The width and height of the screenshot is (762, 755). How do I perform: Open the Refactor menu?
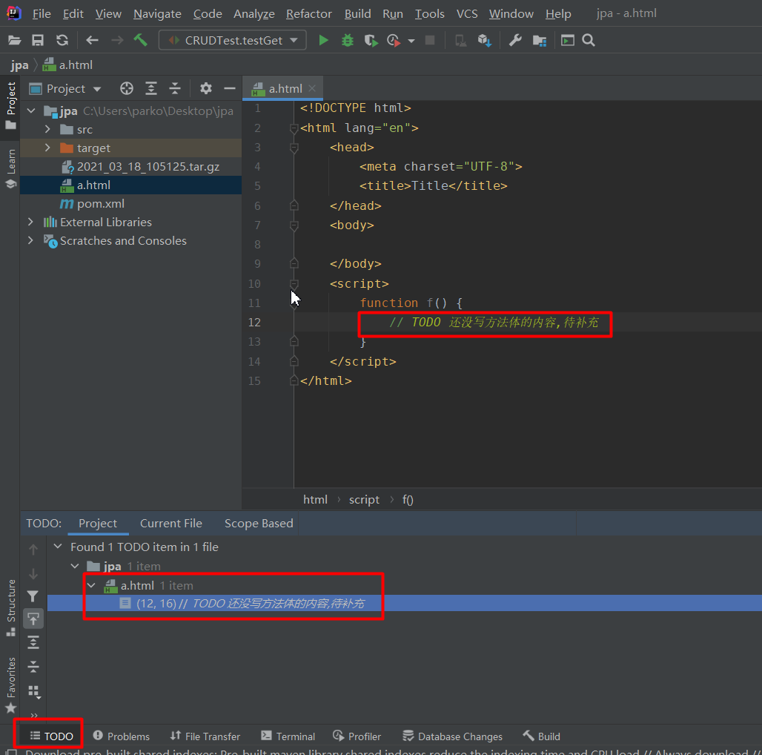pyautogui.click(x=308, y=13)
